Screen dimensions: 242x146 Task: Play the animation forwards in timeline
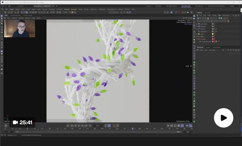coord(79,126)
